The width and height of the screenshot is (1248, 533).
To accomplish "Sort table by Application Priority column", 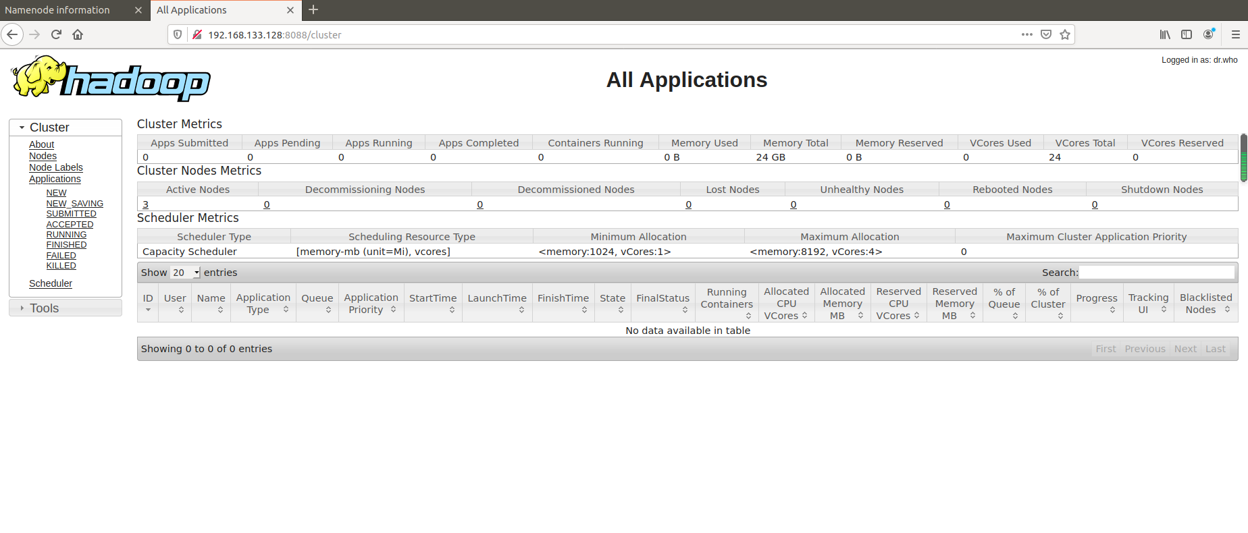I will [371, 303].
